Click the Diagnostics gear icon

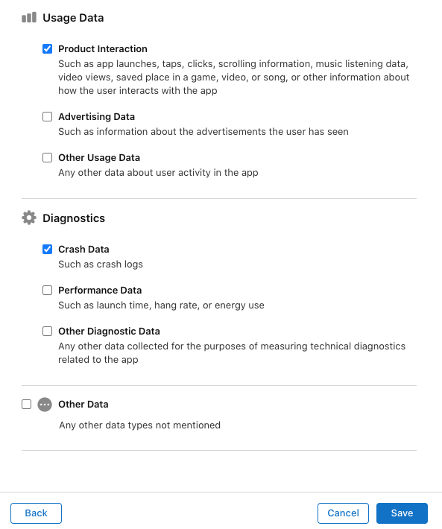[x=29, y=218]
